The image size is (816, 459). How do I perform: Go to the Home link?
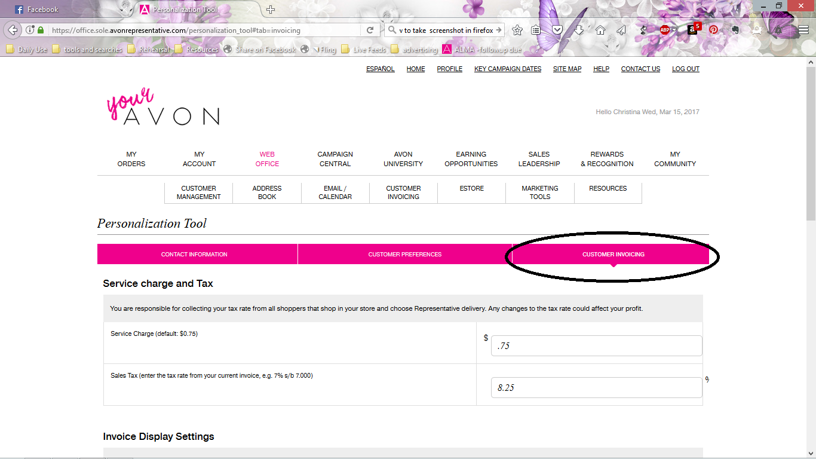click(416, 69)
